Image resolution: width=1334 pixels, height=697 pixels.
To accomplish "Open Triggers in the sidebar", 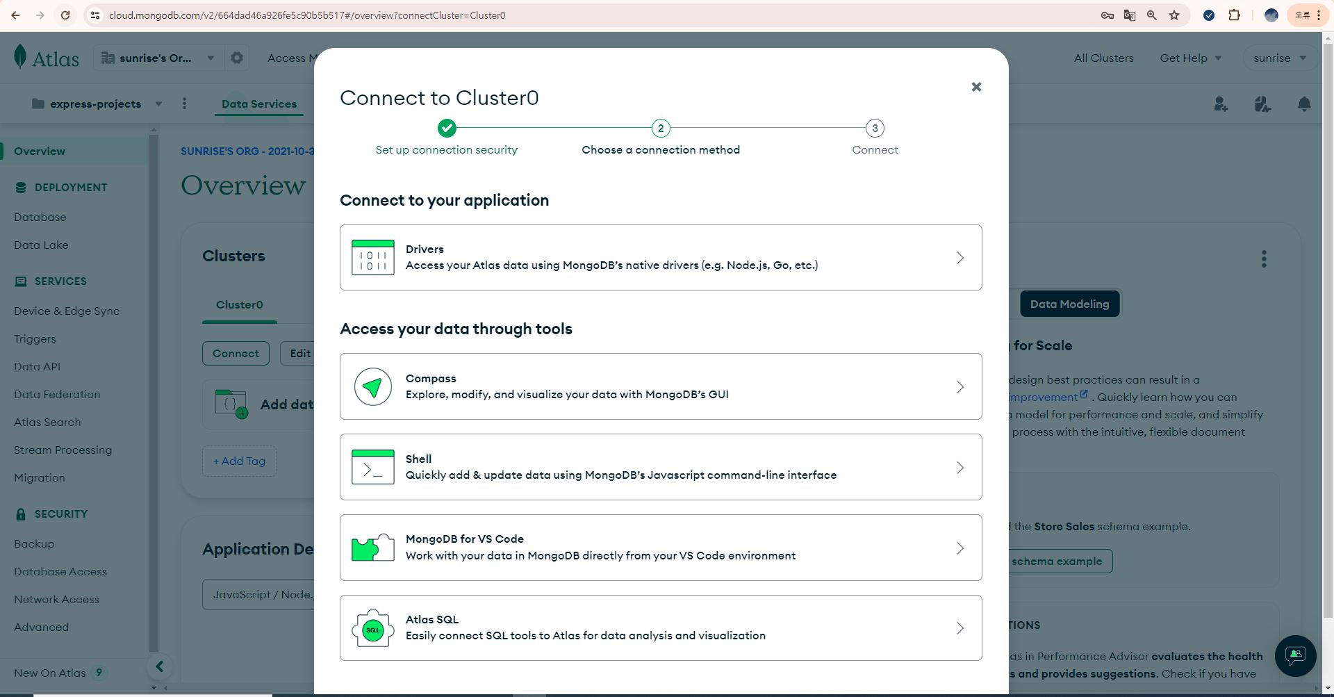I will pyautogui.click(x=35, y=338).
